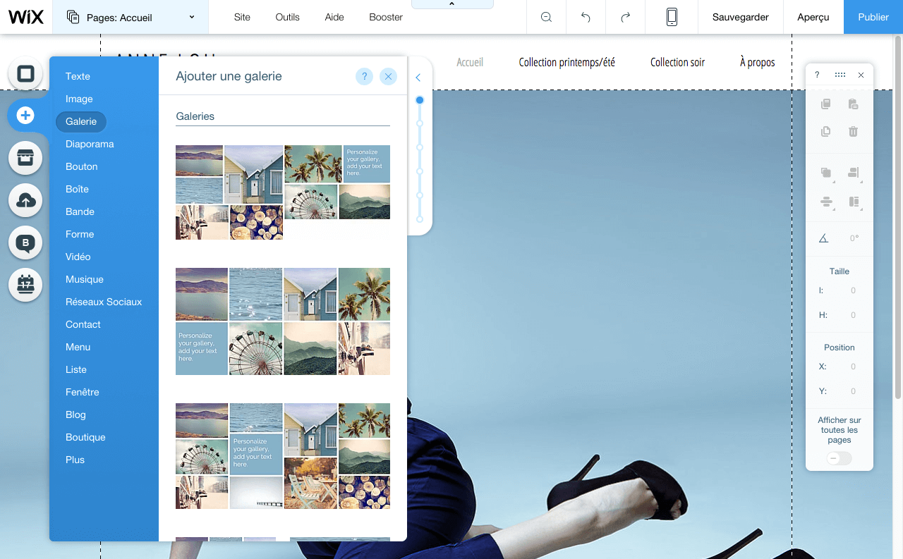The image size is (903, 559).
Task: Switch to mobile view editor icon
Action: [x=672, y=17]
